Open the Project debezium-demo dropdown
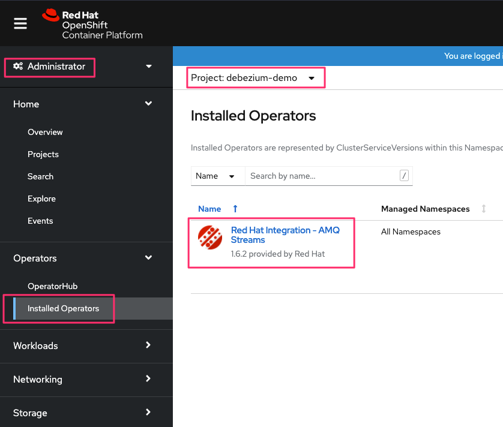 click(x=253, y=78)
